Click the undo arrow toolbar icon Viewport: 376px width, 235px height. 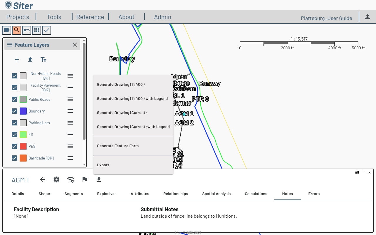tap(27, 30)
